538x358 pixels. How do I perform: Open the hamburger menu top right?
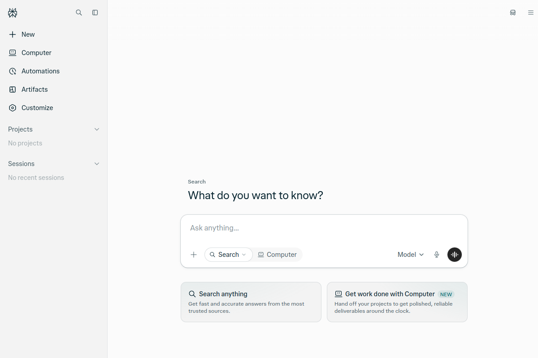click(531, 13)
